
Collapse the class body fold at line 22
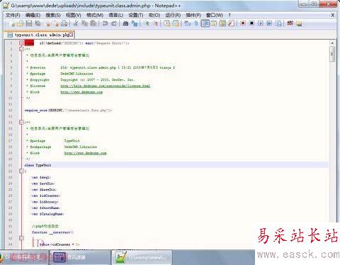tap(21, 171)
